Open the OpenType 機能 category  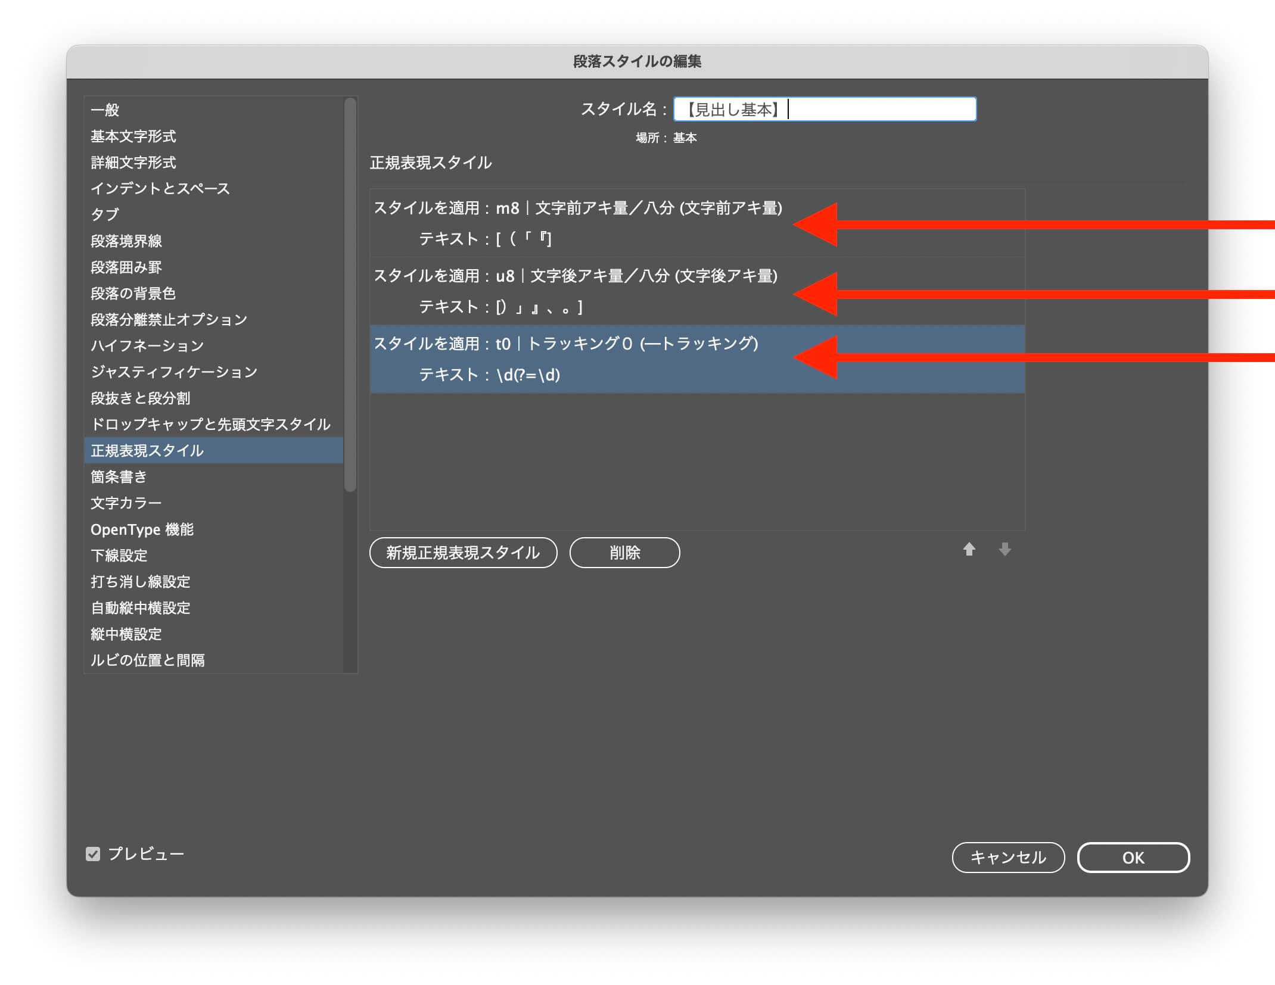point(142,529)
